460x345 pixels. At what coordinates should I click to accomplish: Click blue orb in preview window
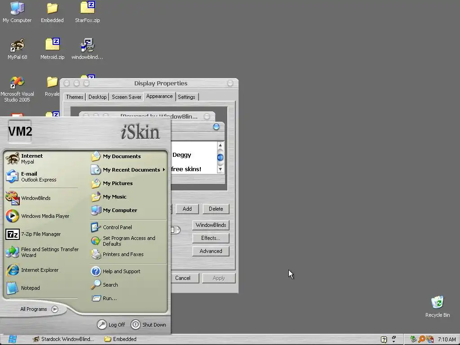216,127
